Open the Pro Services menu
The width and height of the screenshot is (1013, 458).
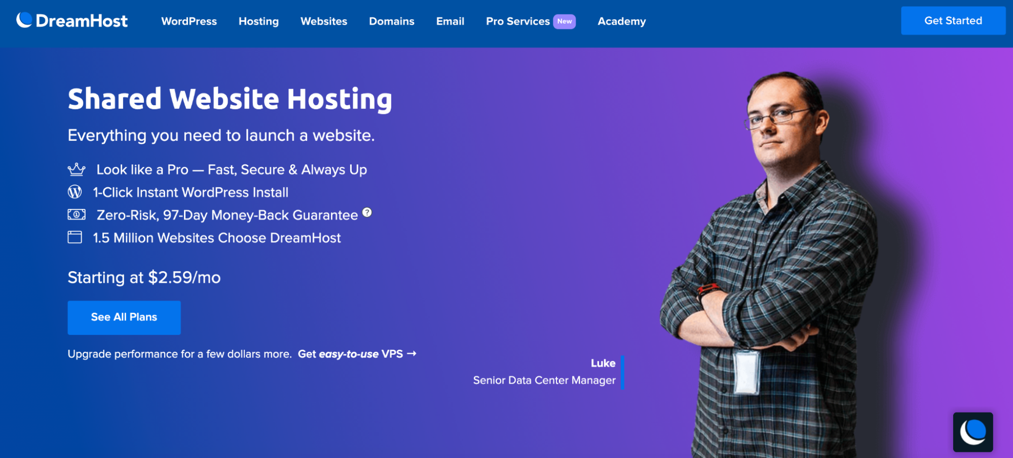tap(518, 21)
